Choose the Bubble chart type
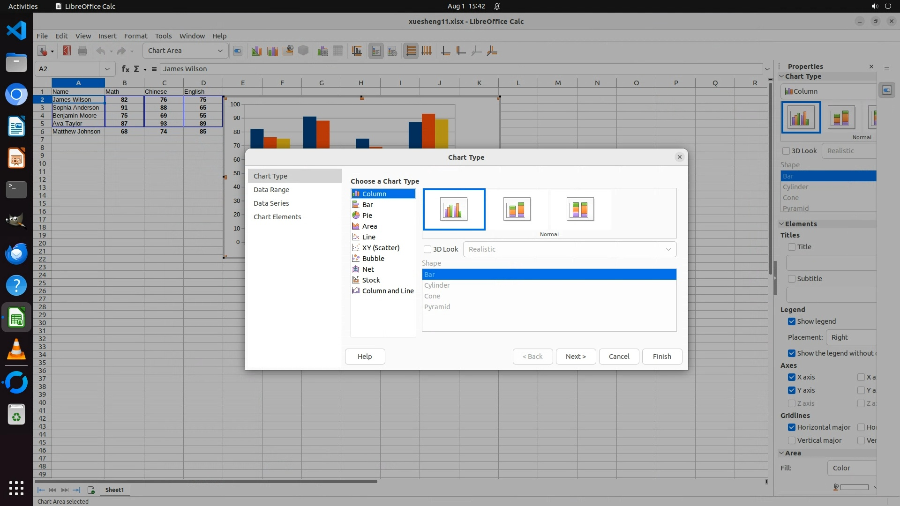 (x=373, y=259)
